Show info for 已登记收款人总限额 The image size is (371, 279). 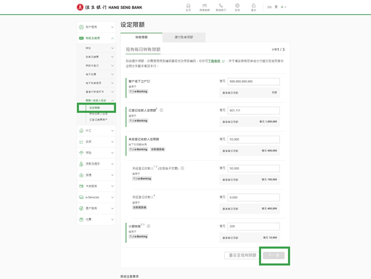(161, 110)
